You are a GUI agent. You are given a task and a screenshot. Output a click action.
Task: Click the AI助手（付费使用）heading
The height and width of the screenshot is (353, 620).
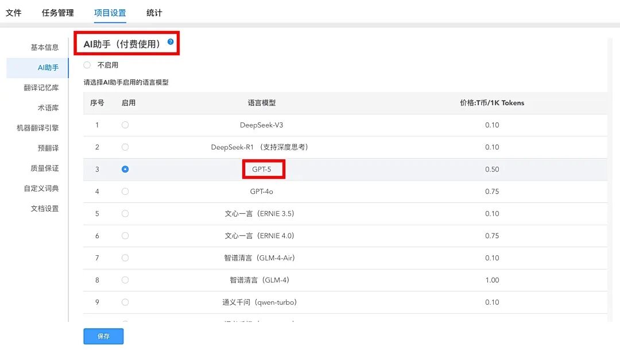(x=122, y=44)
